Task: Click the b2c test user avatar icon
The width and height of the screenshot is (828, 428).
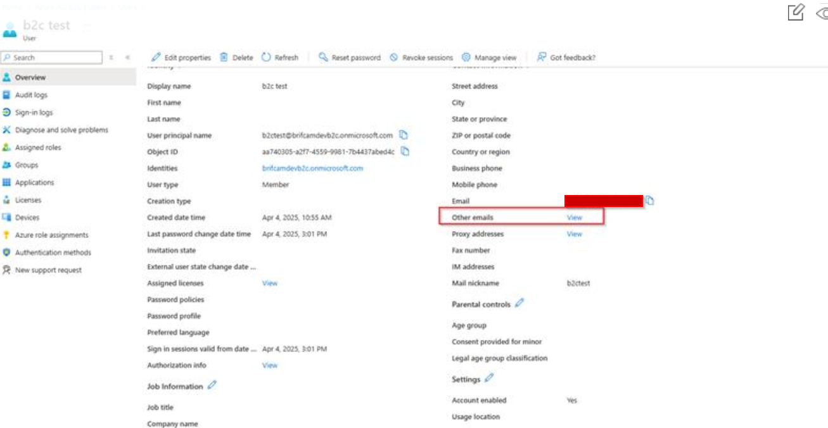Action: pos(10,29)
